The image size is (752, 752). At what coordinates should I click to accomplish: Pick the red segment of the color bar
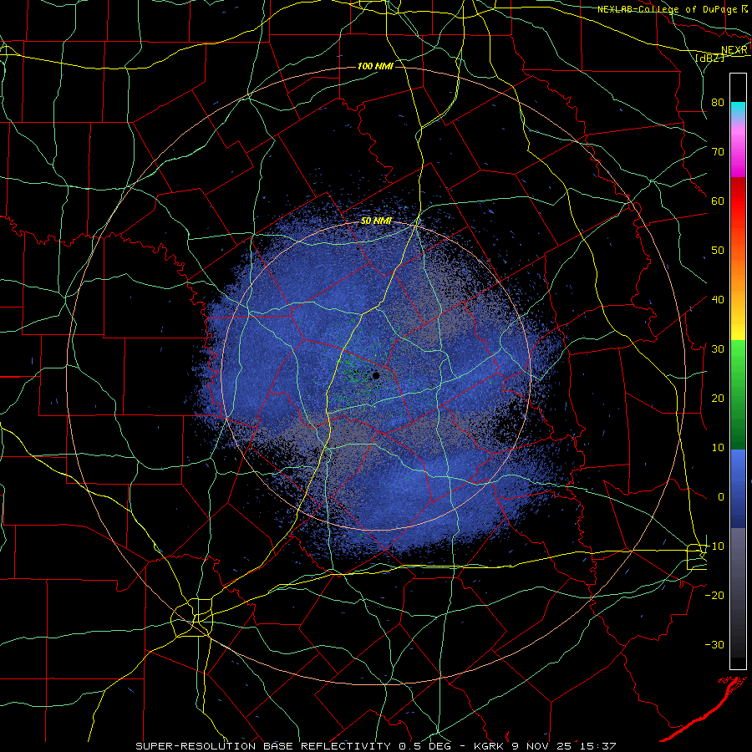pyautogui.click(x=738, y=201)
